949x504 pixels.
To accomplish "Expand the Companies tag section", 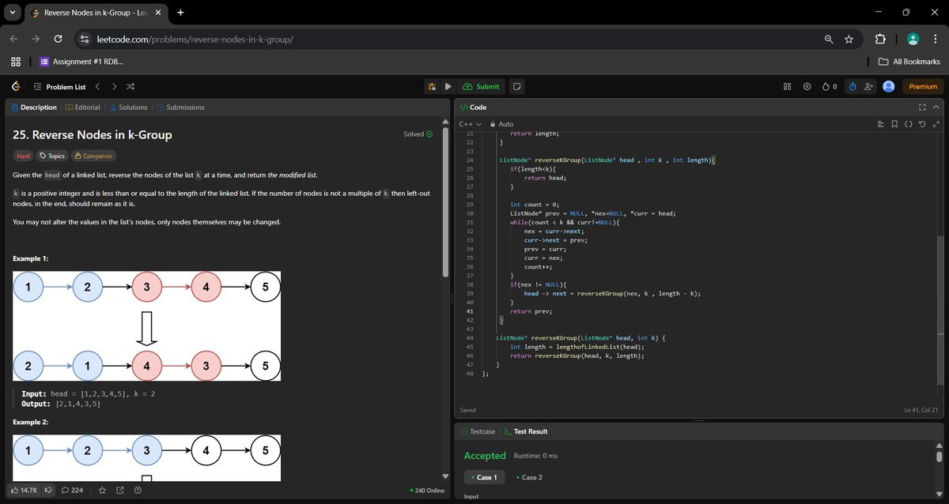I will point(93,156).
